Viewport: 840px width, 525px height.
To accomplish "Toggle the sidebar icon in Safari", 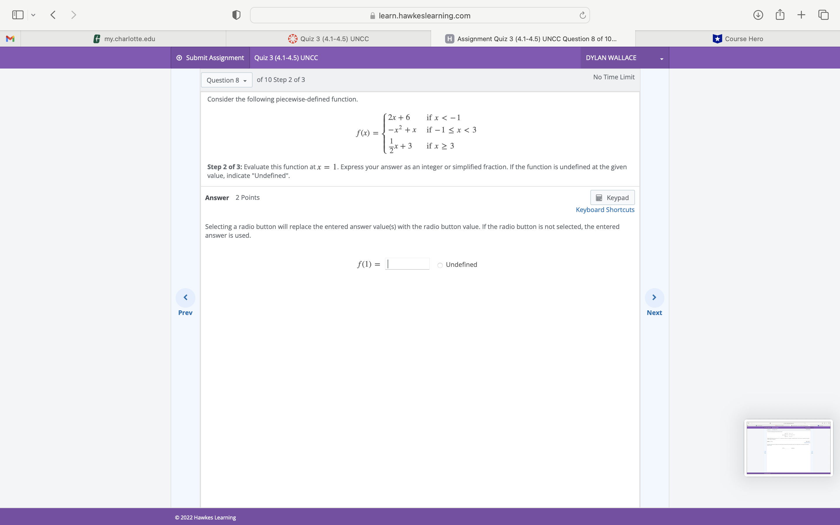I will click(x=17, y=15).
